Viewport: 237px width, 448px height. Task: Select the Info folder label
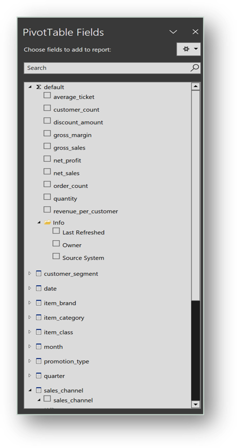pos(58,223)
